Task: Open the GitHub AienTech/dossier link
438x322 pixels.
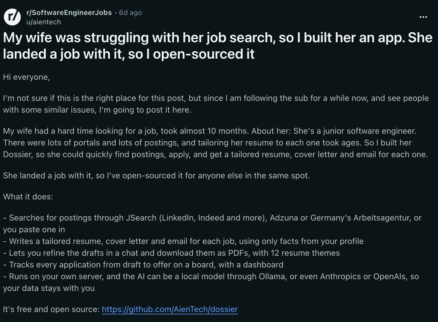Action: pyautogui.click(x=170, y=309)
